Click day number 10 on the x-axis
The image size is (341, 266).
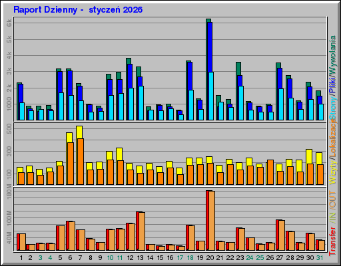[x=110, y=258]
